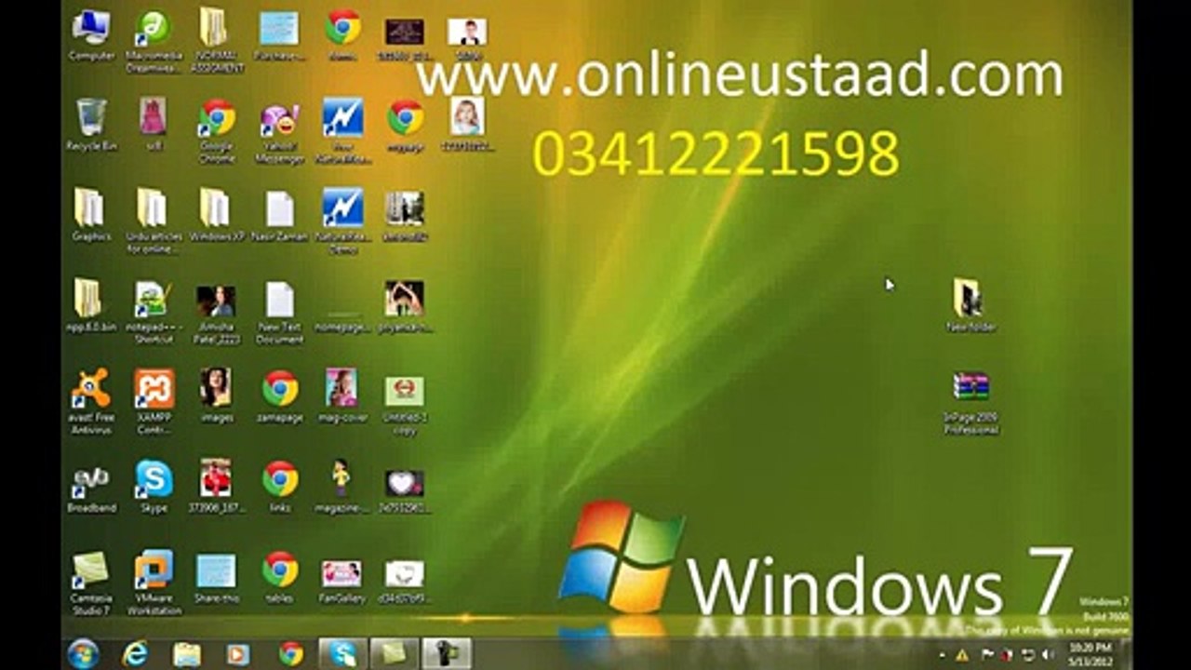
Task: Open Windows Media Player from taskbar
Action: [x=238, y=654]
